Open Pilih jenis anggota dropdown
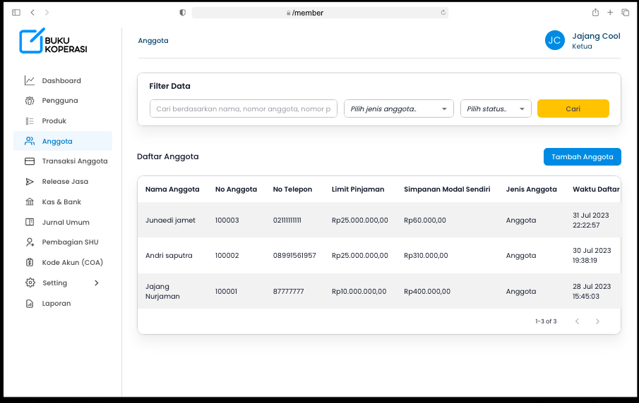This screenshot has width=639, height=403. (398, 109)
